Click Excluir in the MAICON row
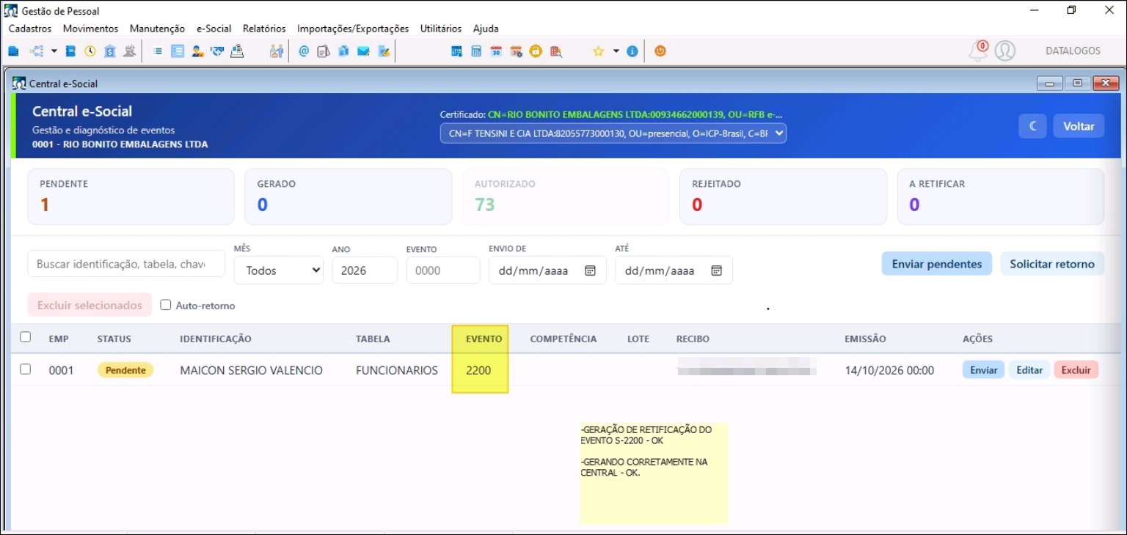 [x=1076, y=370]
